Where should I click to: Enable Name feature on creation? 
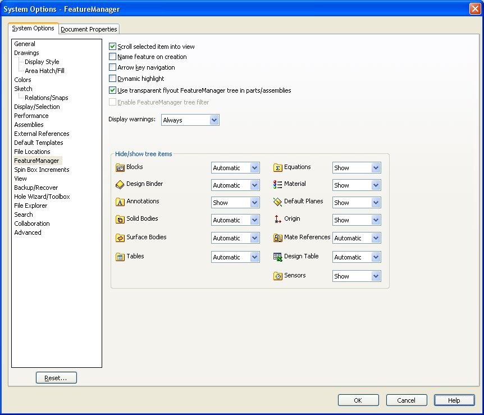(112, 57)
